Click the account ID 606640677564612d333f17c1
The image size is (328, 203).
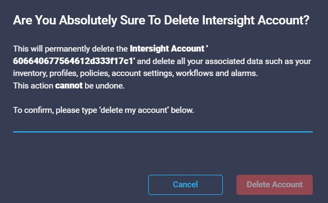[x=73, y=61]
